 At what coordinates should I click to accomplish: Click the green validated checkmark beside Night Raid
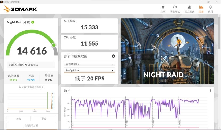click(x=33, y=22)
